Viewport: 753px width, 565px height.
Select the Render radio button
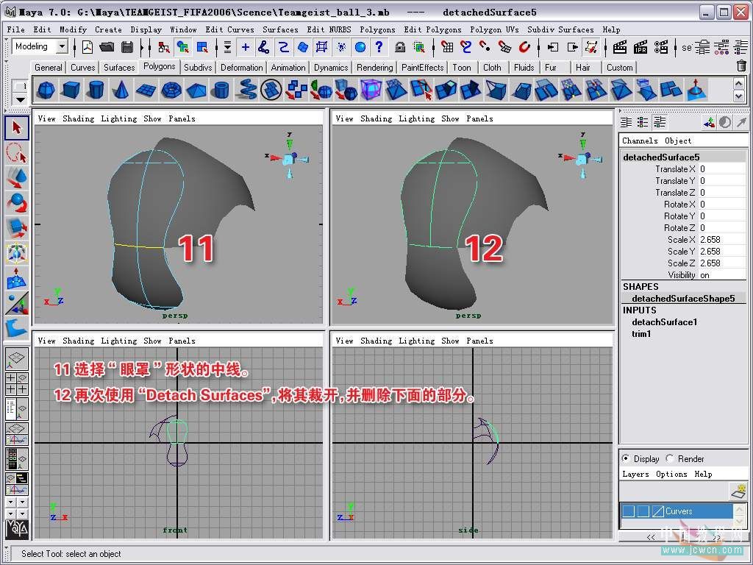pyautogui.click(x=669, y=458)
